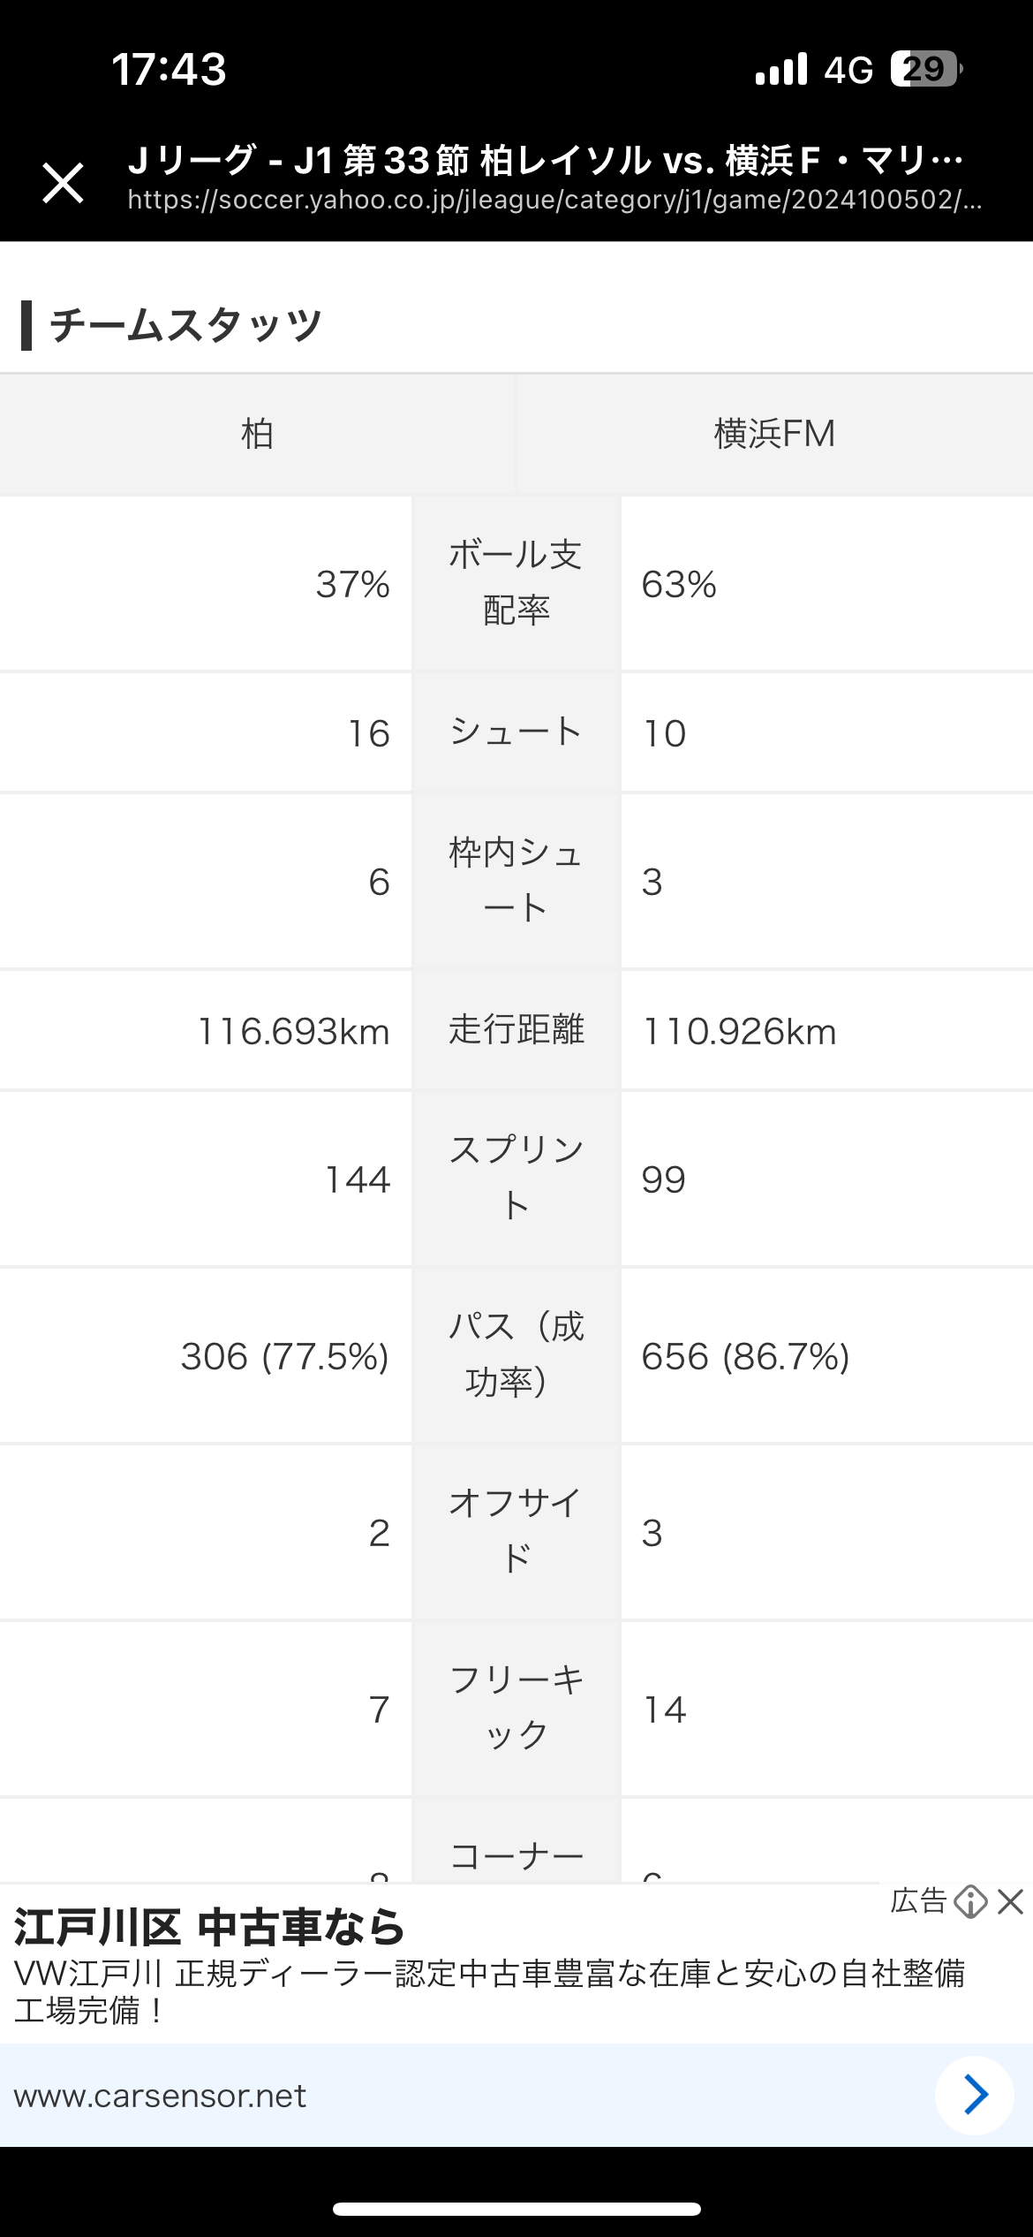Tap the チームスタッツ section heading
The image size is (1033, 2237).
[185, 325]
